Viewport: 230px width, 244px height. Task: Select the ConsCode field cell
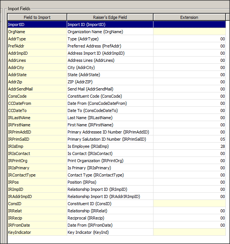37,96
